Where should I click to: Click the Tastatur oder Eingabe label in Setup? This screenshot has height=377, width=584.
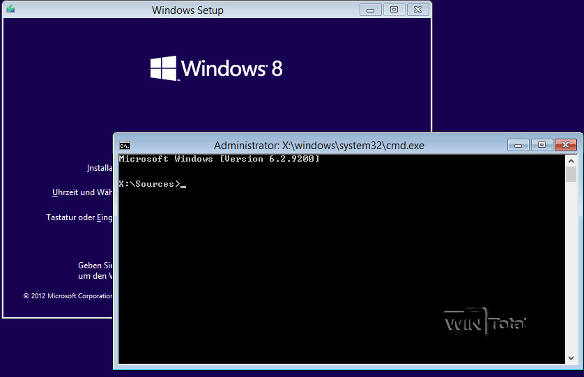point(79,217)
